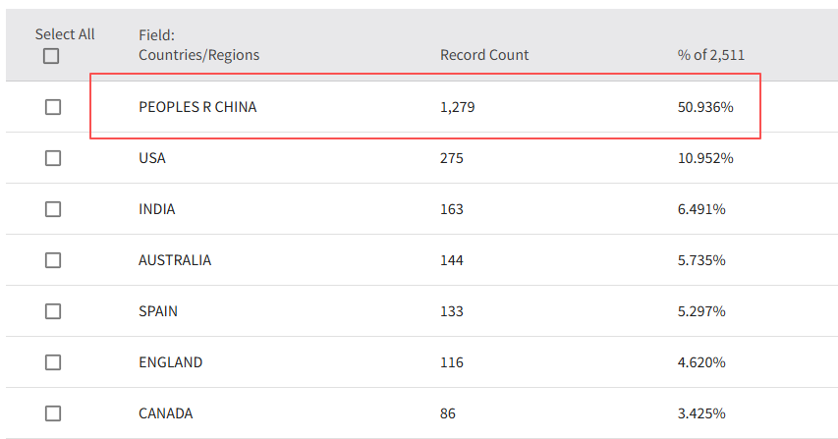Click the USA country name
The image size is (838, 439).
pyautogui.click(x=152, y=158)
